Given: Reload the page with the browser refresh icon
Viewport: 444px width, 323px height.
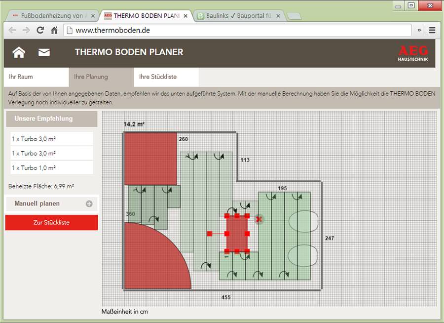Looking at the screenshot, I should (x=40, y=30).
